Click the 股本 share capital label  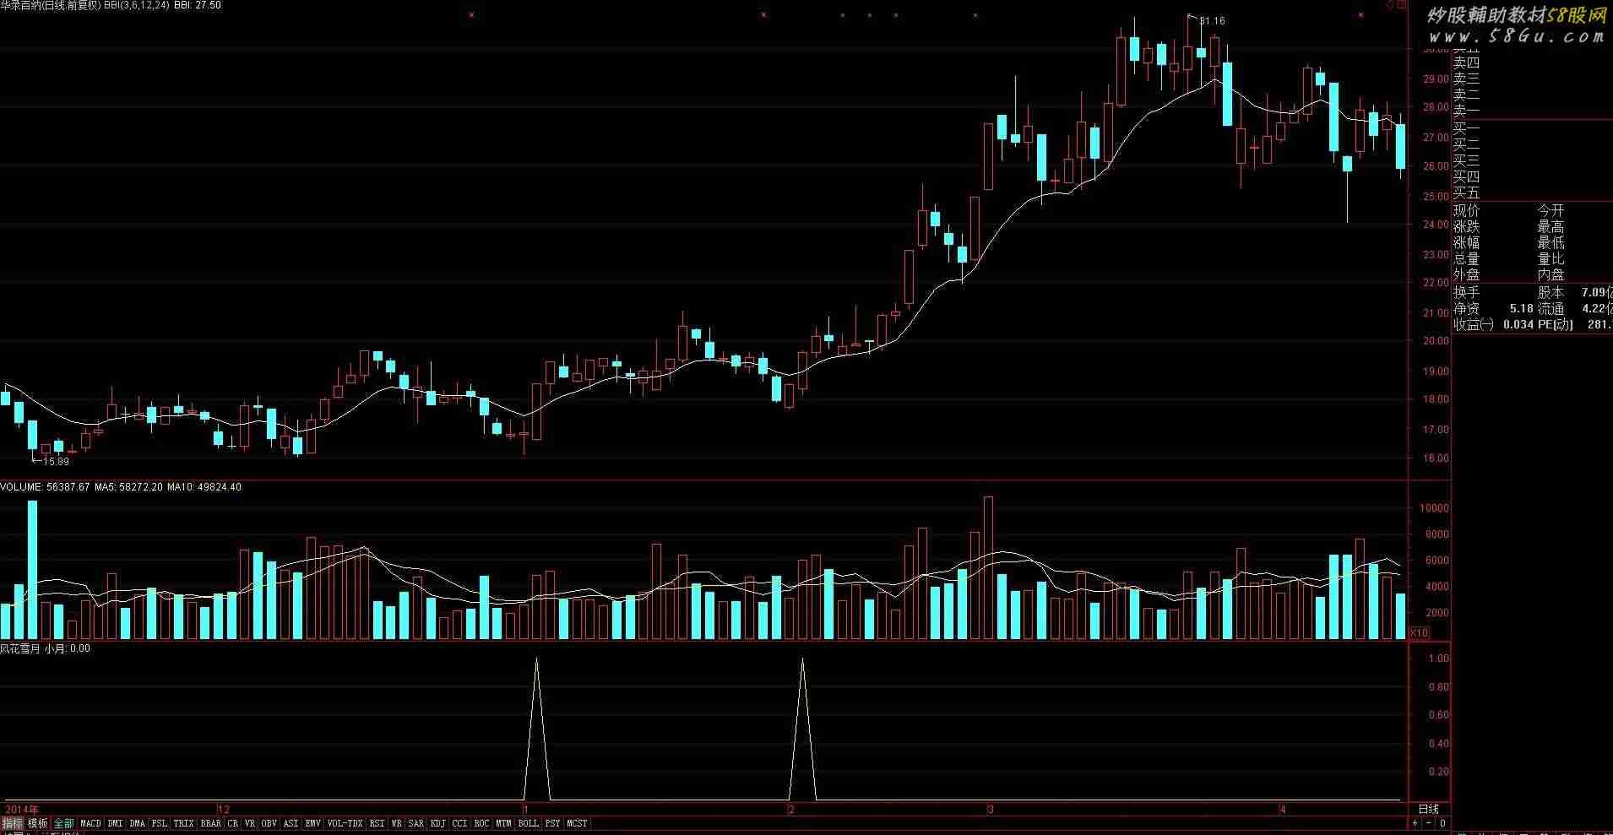[x=1551, y=292]
